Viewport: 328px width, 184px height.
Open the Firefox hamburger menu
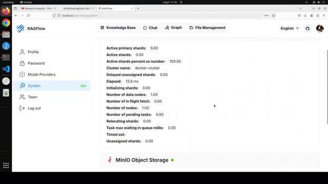pyautogui.click(x=324, y=15)
